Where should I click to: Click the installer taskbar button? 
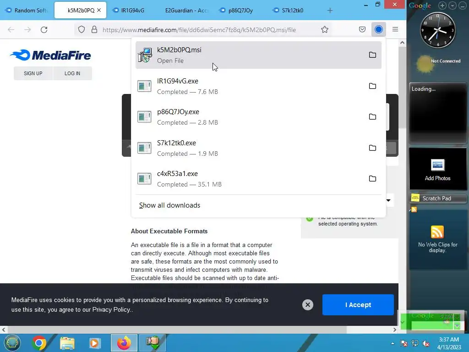pyautogui.click(x=153, y=343)
